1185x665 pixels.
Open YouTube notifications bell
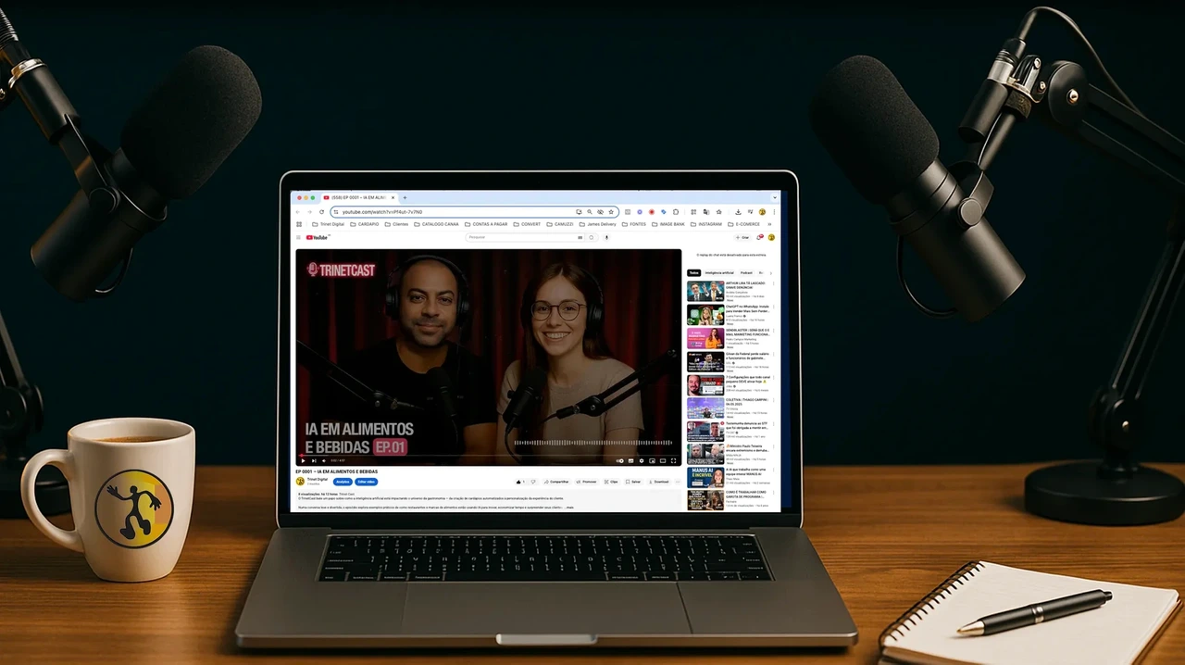click(760, 237)
